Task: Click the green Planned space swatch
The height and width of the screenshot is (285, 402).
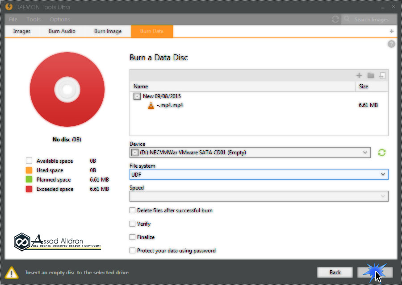Action: coord(29,179)
